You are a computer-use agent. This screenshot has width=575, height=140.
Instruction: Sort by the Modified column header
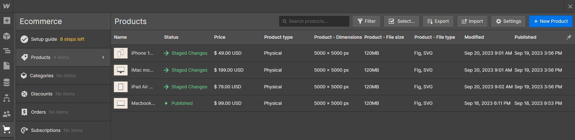point(474,37)
